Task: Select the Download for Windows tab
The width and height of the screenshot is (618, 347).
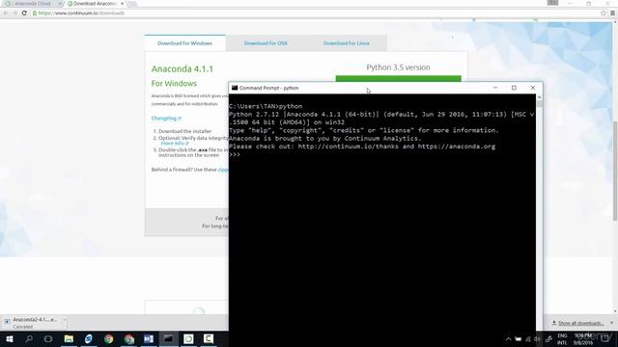Action: coord(184,43)
